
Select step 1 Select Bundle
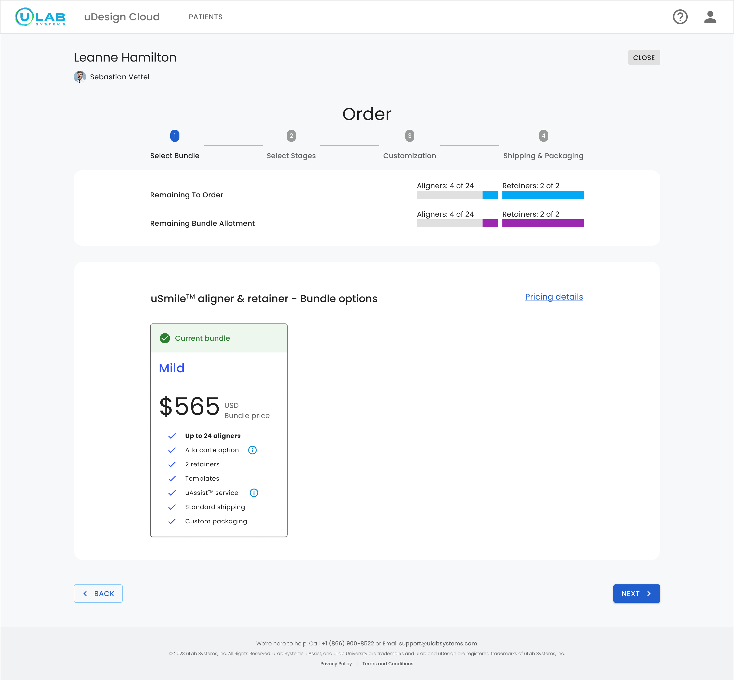[175, 145]
